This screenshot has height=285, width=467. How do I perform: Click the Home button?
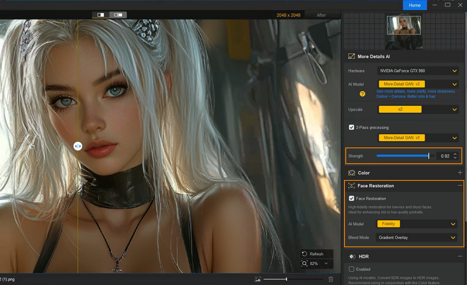415,5
